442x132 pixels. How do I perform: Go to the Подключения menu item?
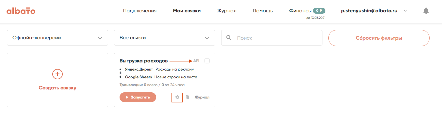(140, 11)
